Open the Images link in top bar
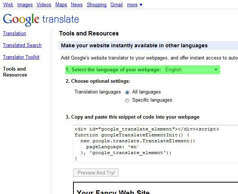The height and width of the screenshot is (194, 238). click(x=25, y=5)
